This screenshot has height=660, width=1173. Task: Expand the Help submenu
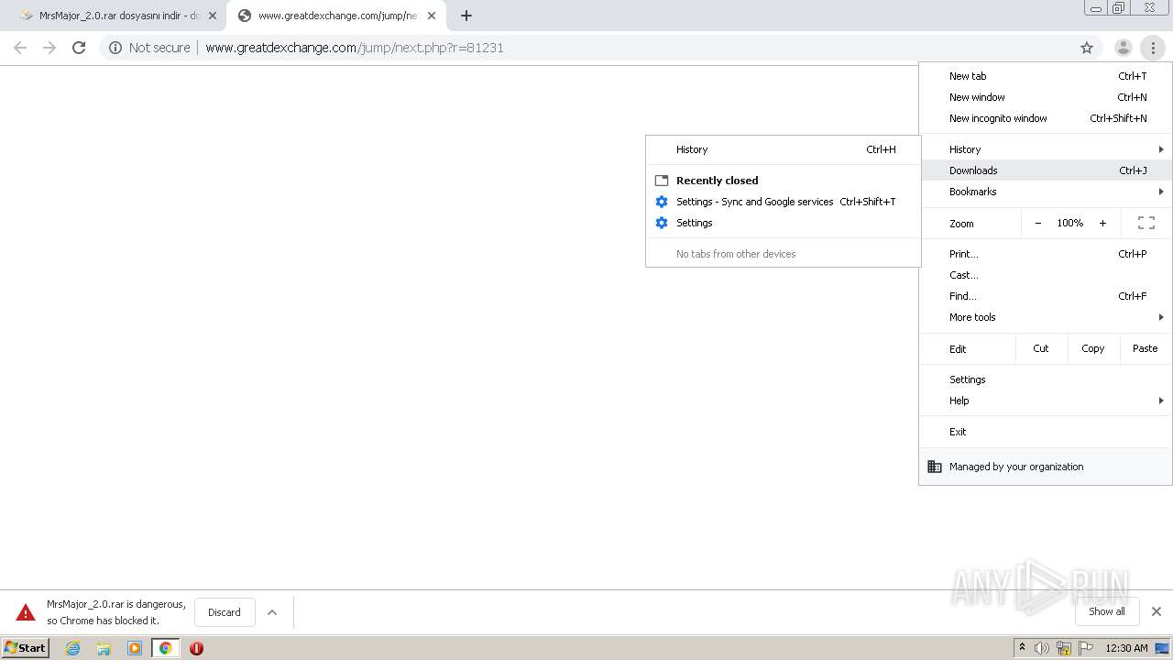pos(1046,401)
